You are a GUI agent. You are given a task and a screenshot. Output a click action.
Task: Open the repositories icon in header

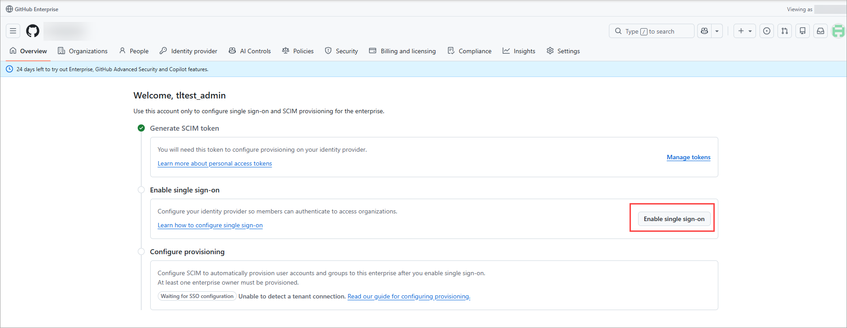803,31
